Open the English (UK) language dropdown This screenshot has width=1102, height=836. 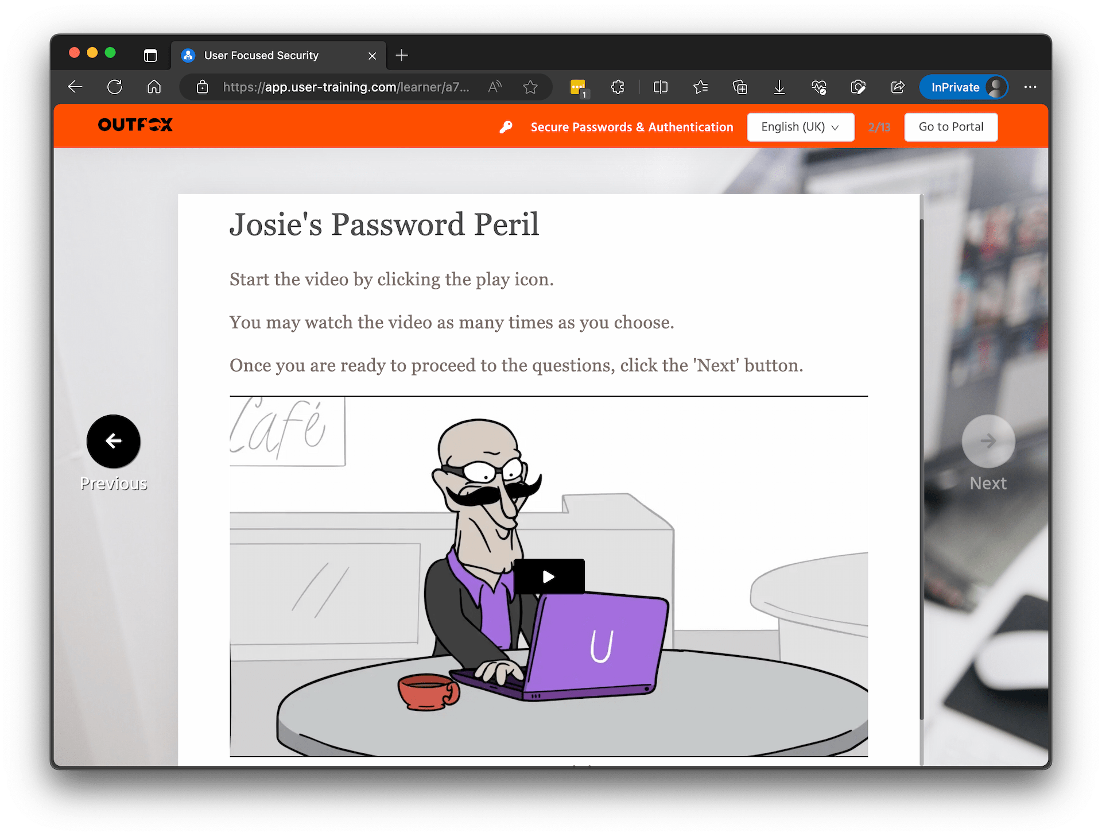coord(800,127)
